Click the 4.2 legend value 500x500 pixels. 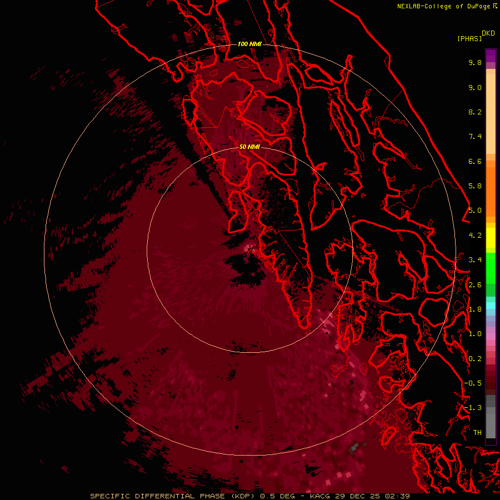click(475, 236)
